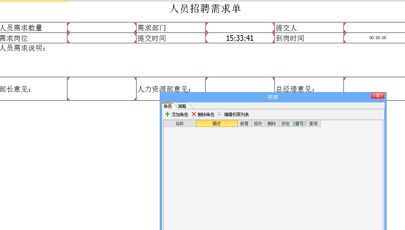Click the 总经理意见 label

tap(295, 89)
